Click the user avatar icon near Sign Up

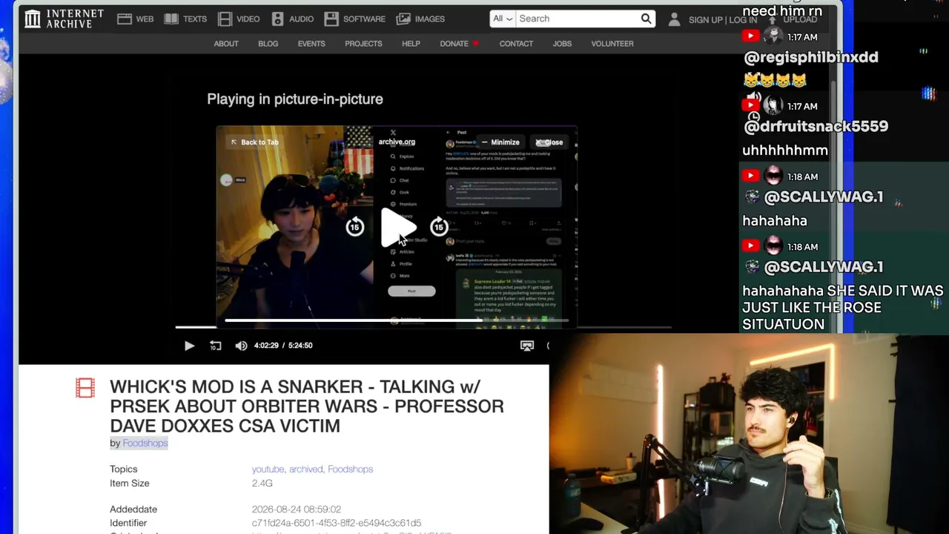click(x=674, y=20)
